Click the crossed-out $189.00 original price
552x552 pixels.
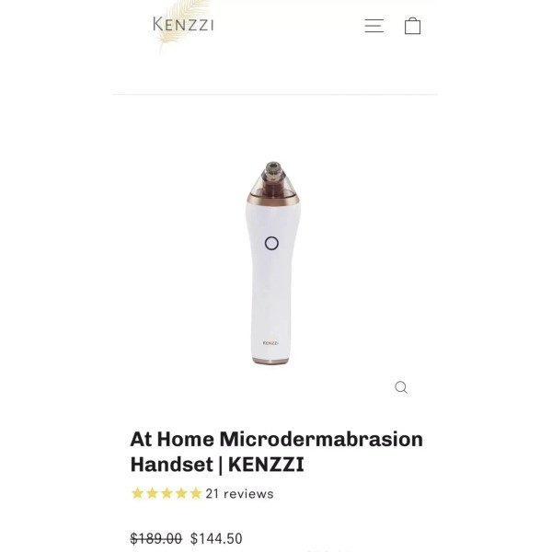[x=156, y=538]
